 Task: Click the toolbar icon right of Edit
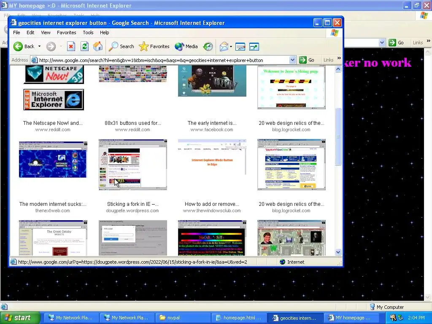coord(254,46)
